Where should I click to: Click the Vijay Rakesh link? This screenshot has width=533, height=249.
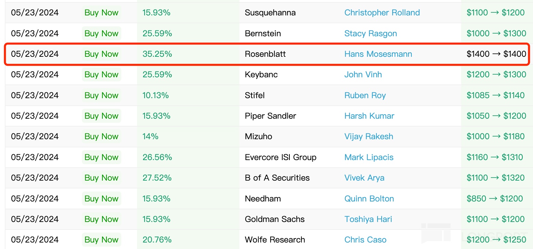[x=369, y=136]
